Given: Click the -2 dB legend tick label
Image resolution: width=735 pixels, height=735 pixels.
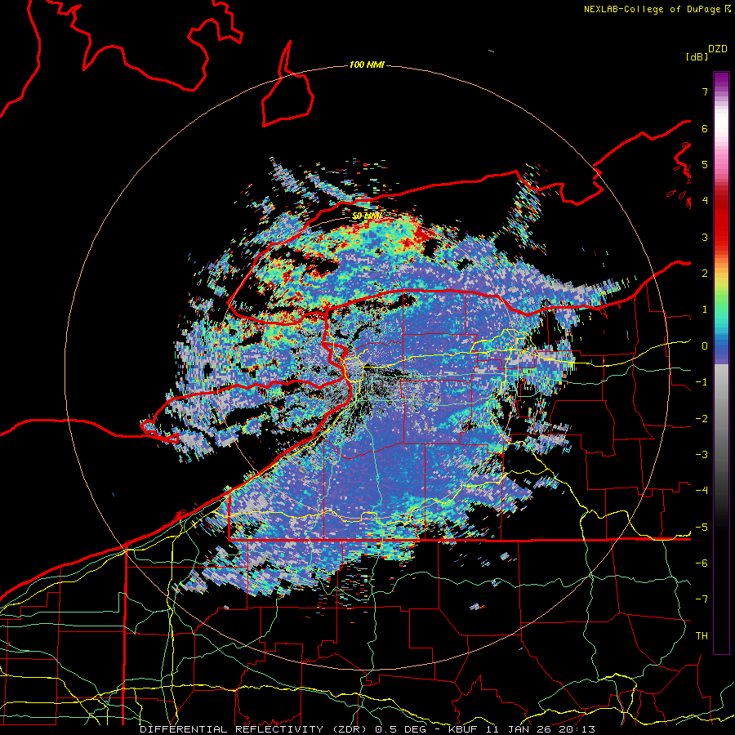Looking at the screenshot, I should pos(702,419).
